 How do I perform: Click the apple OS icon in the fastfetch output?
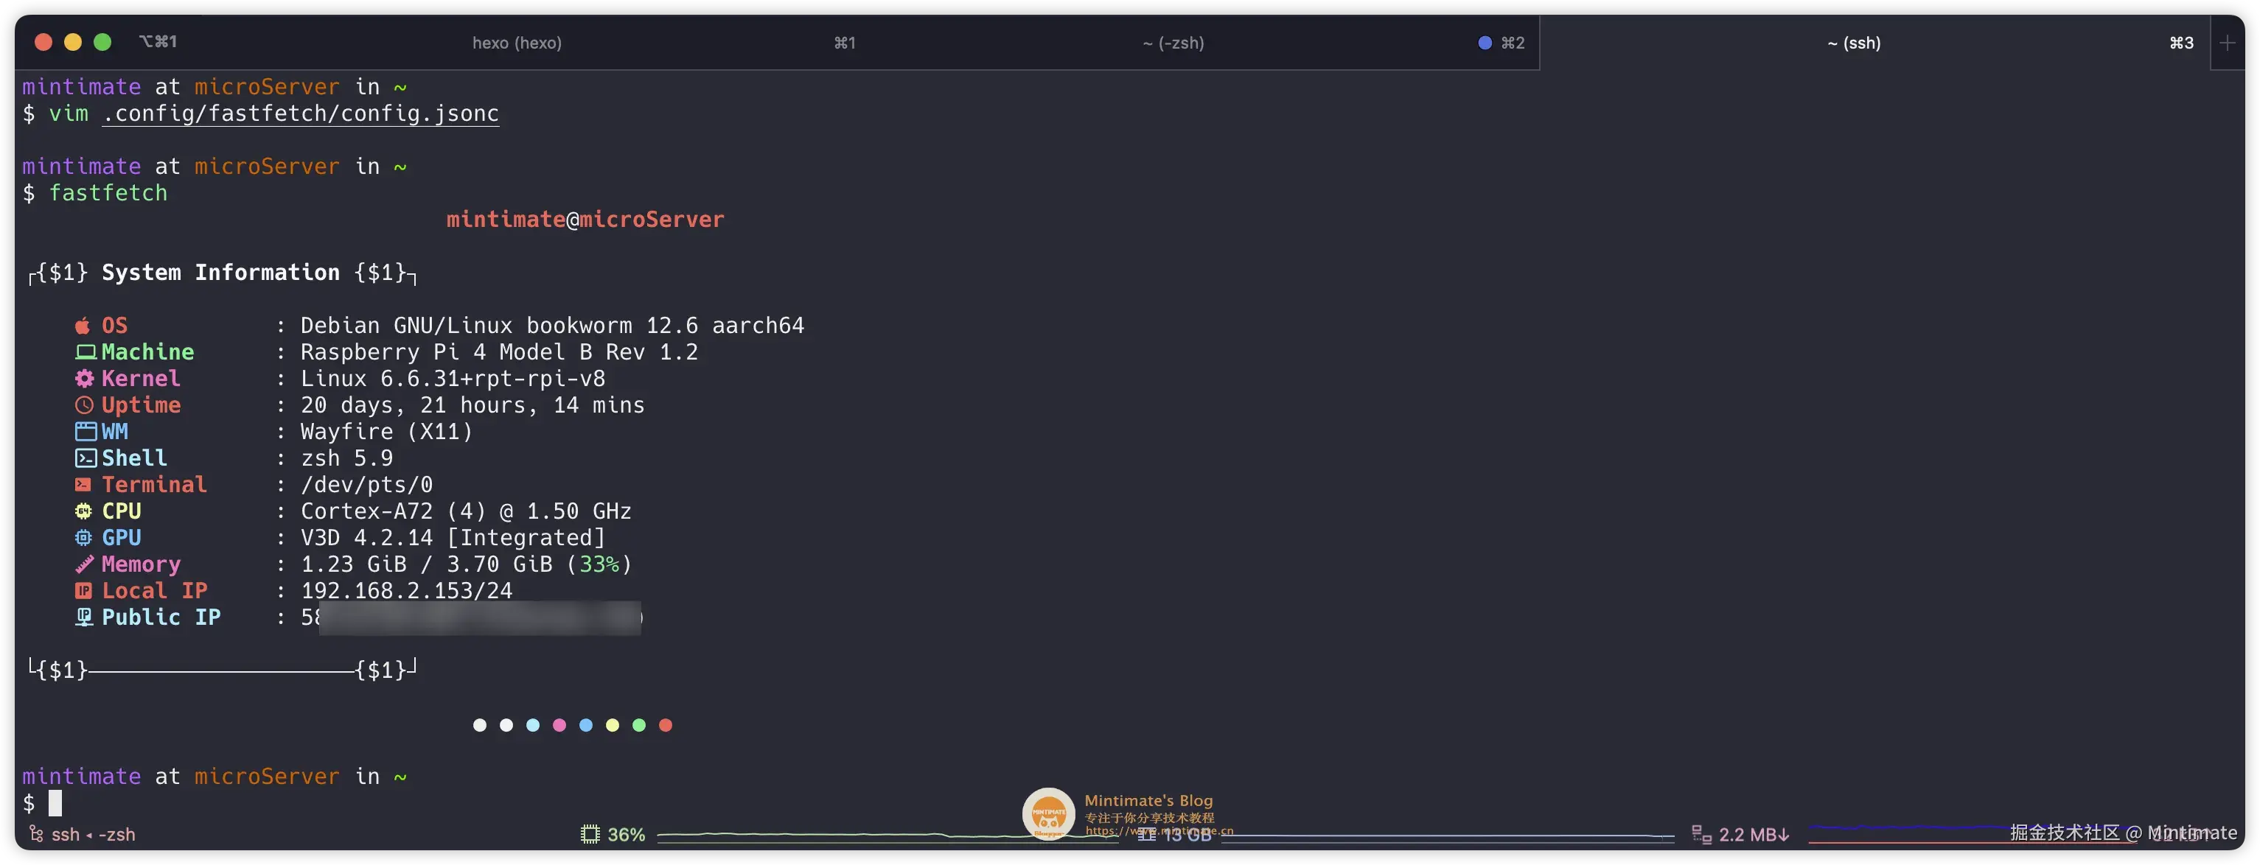[83, 326]
